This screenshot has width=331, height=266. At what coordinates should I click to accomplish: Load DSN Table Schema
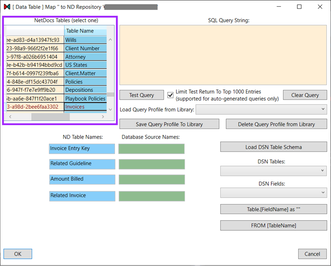pos(274,147)
